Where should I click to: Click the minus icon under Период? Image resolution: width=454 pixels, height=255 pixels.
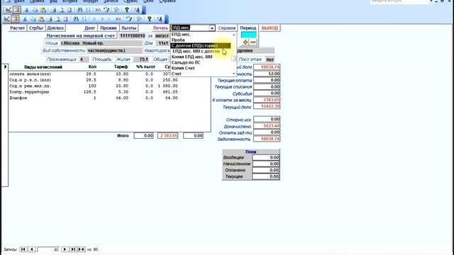253,42
